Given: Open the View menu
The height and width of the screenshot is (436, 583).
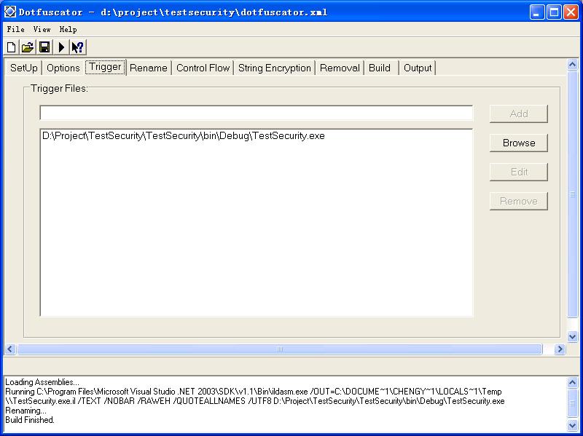Looking at the screenshot, I should point(42,29).
